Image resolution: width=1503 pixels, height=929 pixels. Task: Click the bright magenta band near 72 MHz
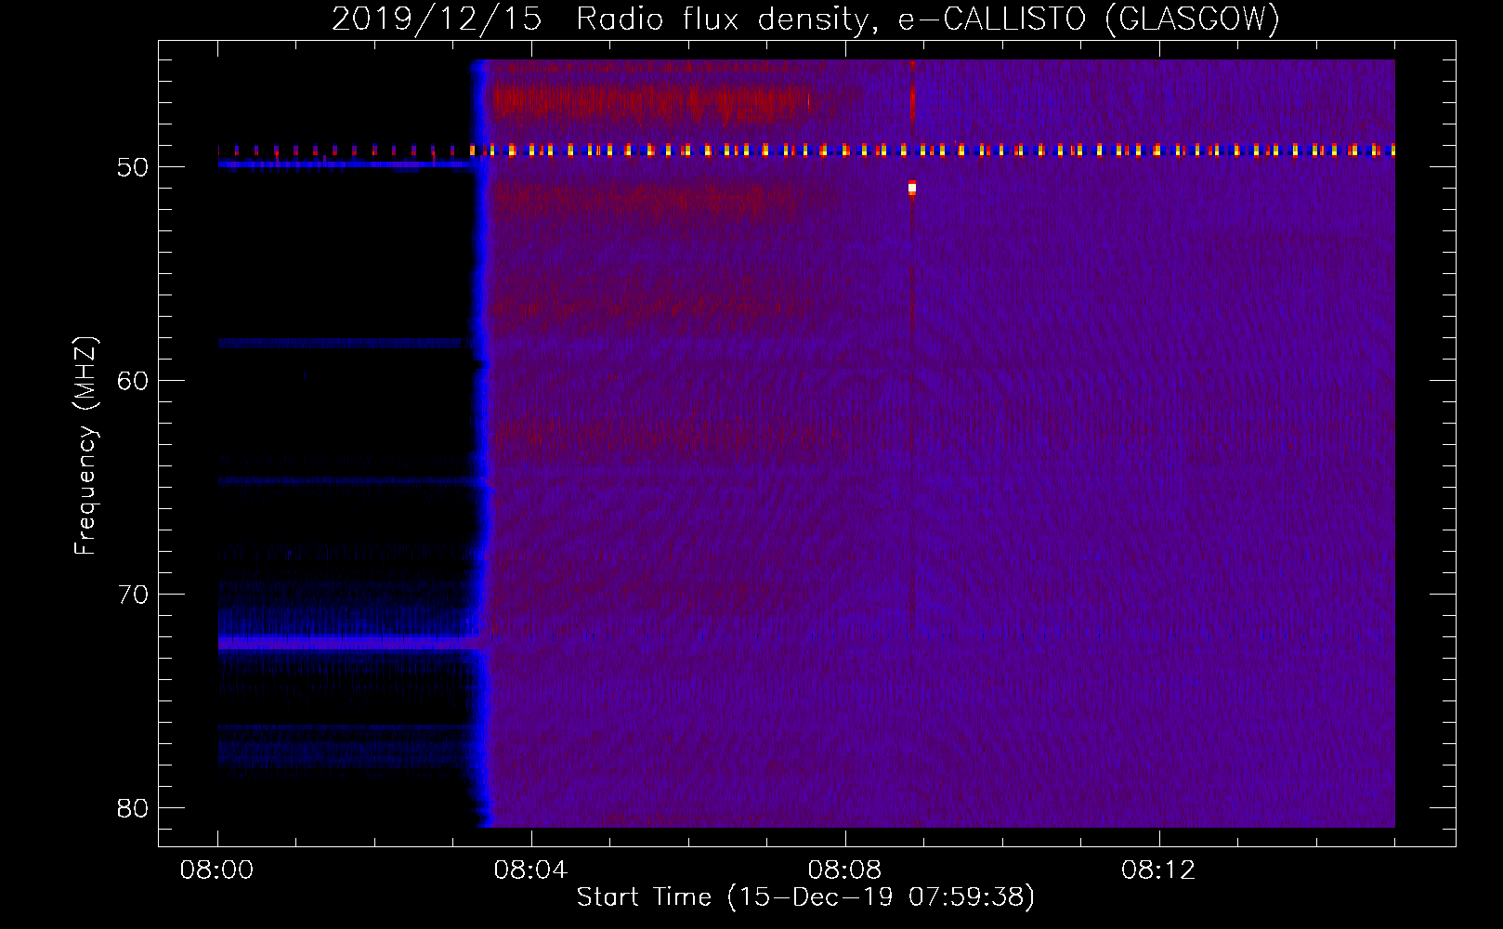coord(351,642)
